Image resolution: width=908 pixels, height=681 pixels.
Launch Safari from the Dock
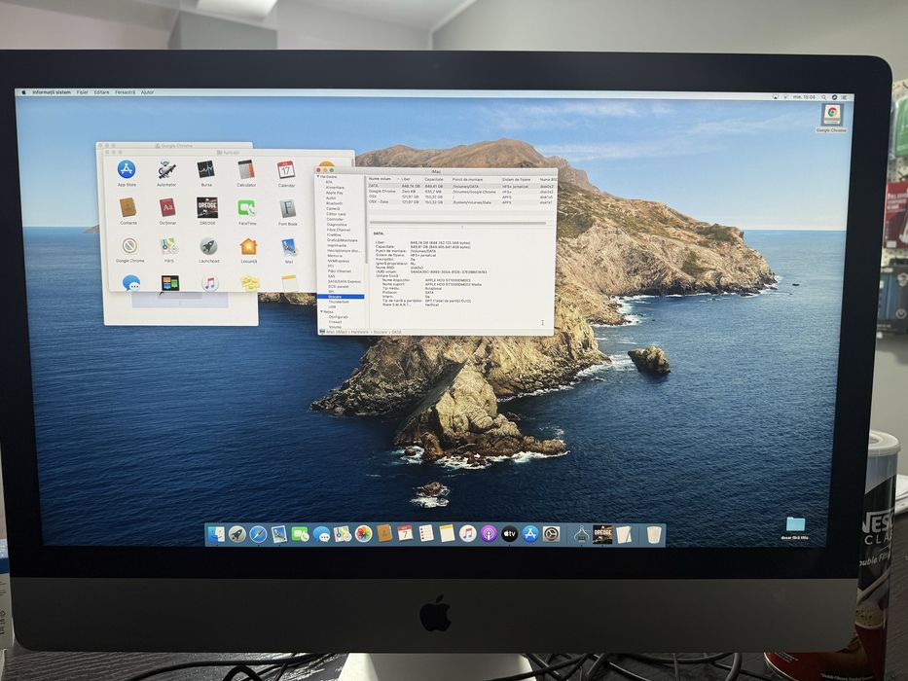click(x=258, y=534)
